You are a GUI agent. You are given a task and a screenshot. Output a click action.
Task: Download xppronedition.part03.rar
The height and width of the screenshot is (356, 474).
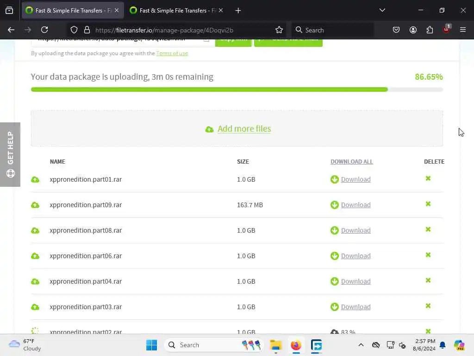click(x=355, y=307)
